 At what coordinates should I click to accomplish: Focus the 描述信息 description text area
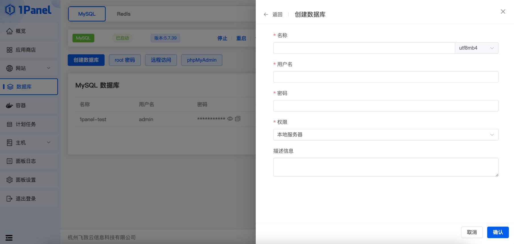[x=386, y=167]
